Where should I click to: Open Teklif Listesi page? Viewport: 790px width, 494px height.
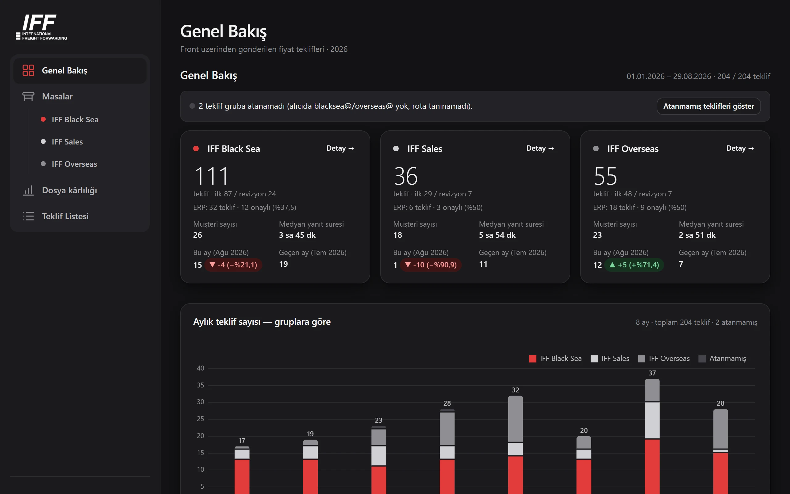[x=80, y=216]
